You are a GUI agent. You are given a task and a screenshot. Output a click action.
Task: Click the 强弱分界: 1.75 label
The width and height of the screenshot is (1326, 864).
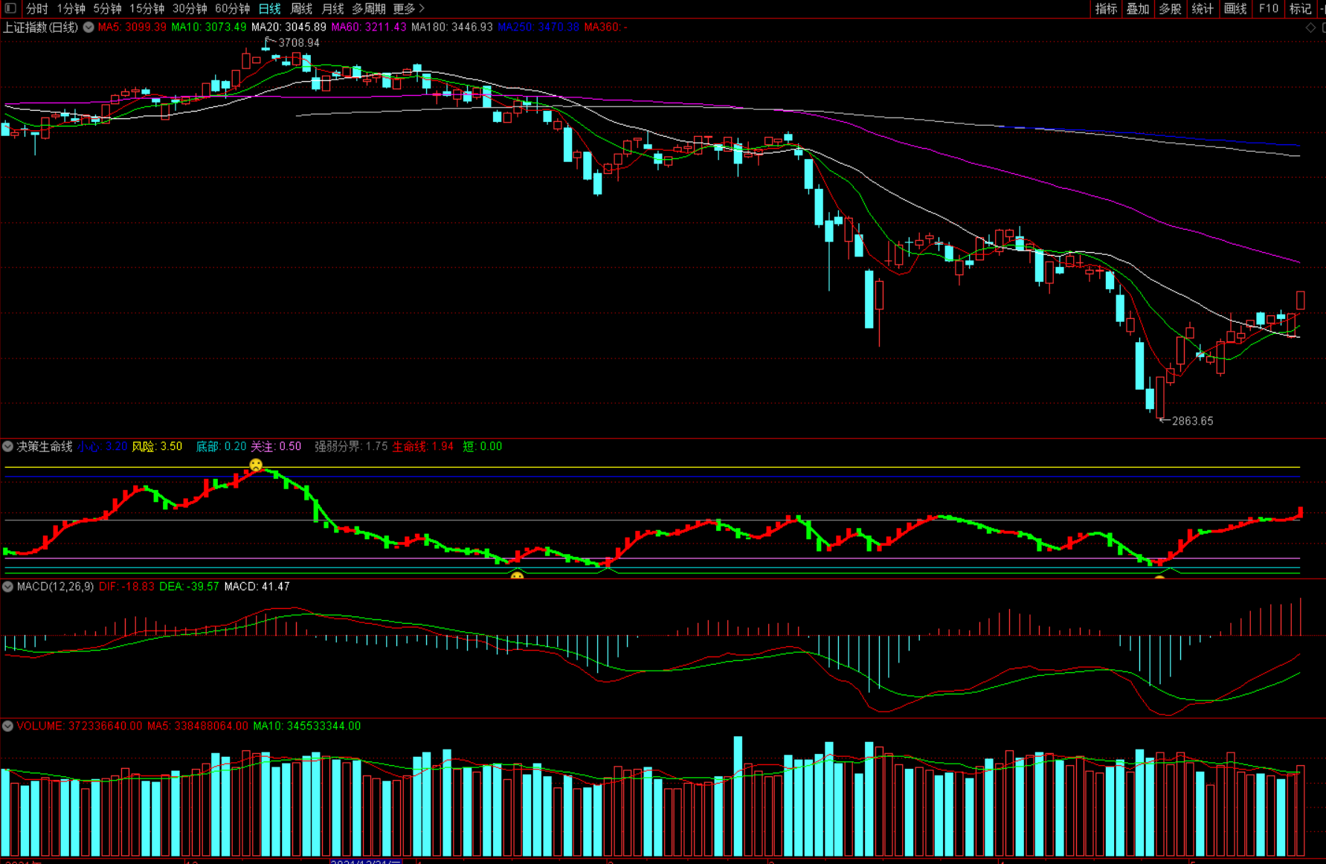[351, 446]
